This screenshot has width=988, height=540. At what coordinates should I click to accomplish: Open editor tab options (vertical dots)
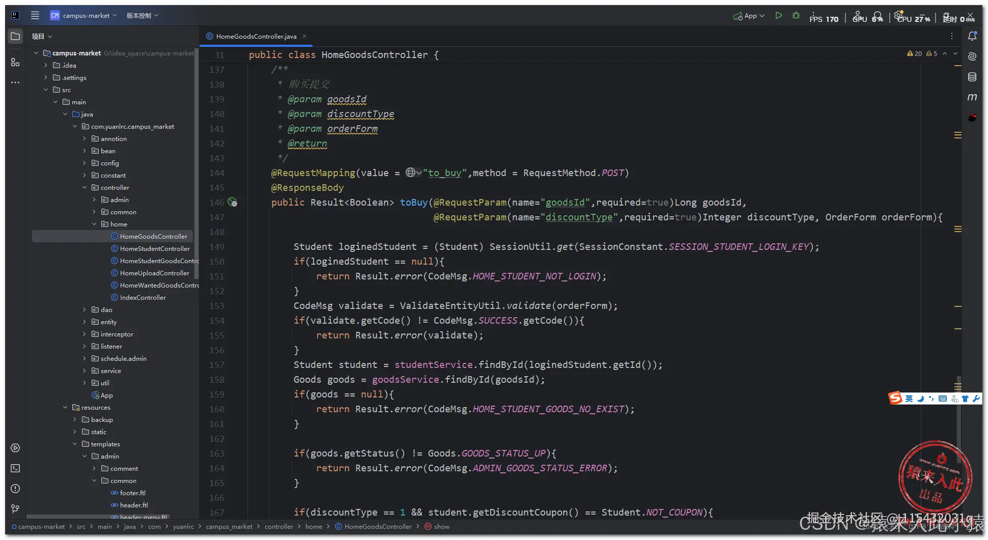pyautogui.click(x=951, y=36)
